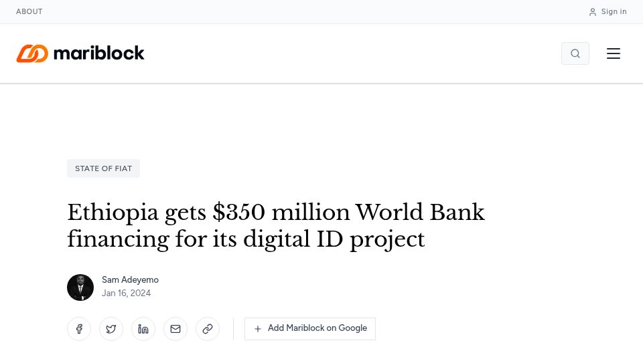
Task: Open the ABOUT link in top bar
Action: tap(29, 11)
